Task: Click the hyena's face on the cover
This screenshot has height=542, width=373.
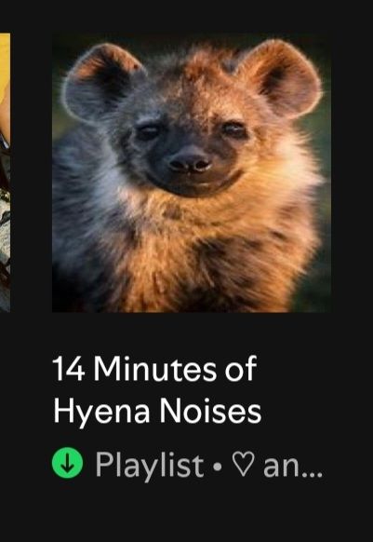Action: (x=191, y=149)
